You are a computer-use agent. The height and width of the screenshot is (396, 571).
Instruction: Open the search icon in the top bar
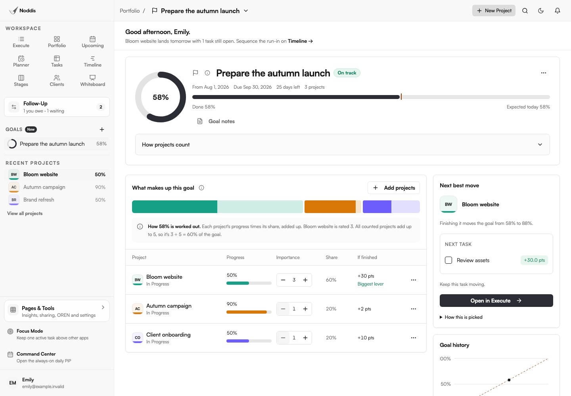[525, 11]
